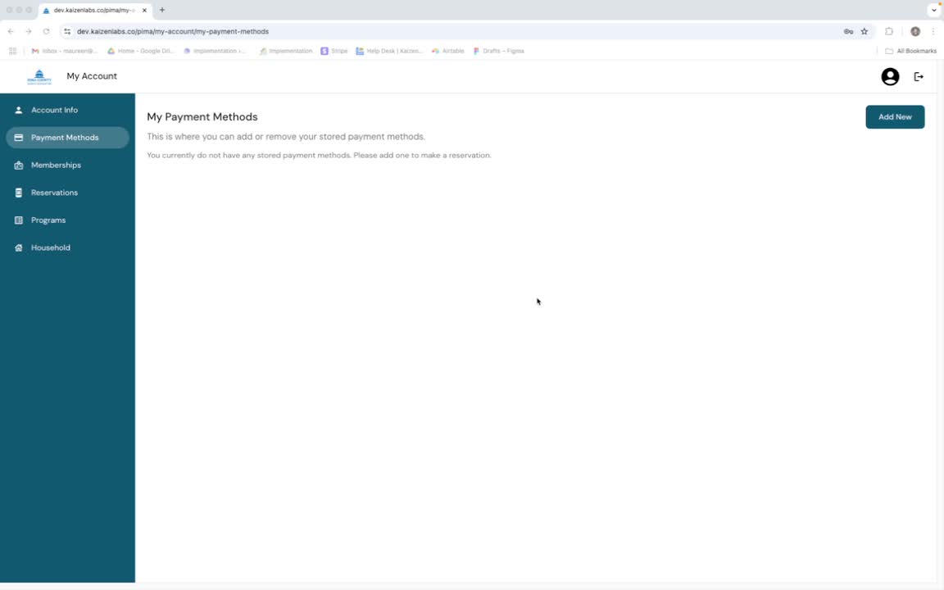
Task: Click the browser forward arrow
Action: [29, 31]
